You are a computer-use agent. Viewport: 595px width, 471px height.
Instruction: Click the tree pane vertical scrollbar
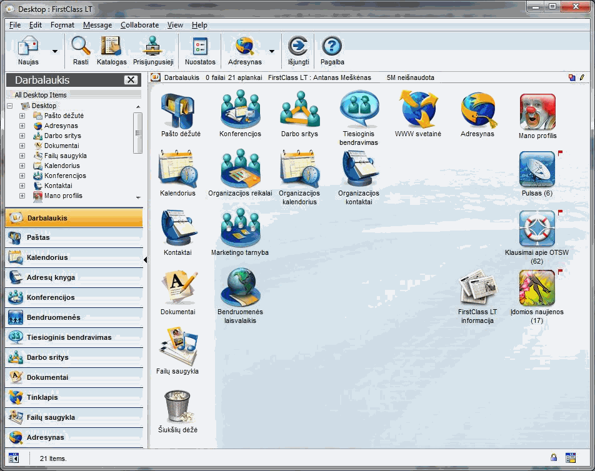(137, 132)
